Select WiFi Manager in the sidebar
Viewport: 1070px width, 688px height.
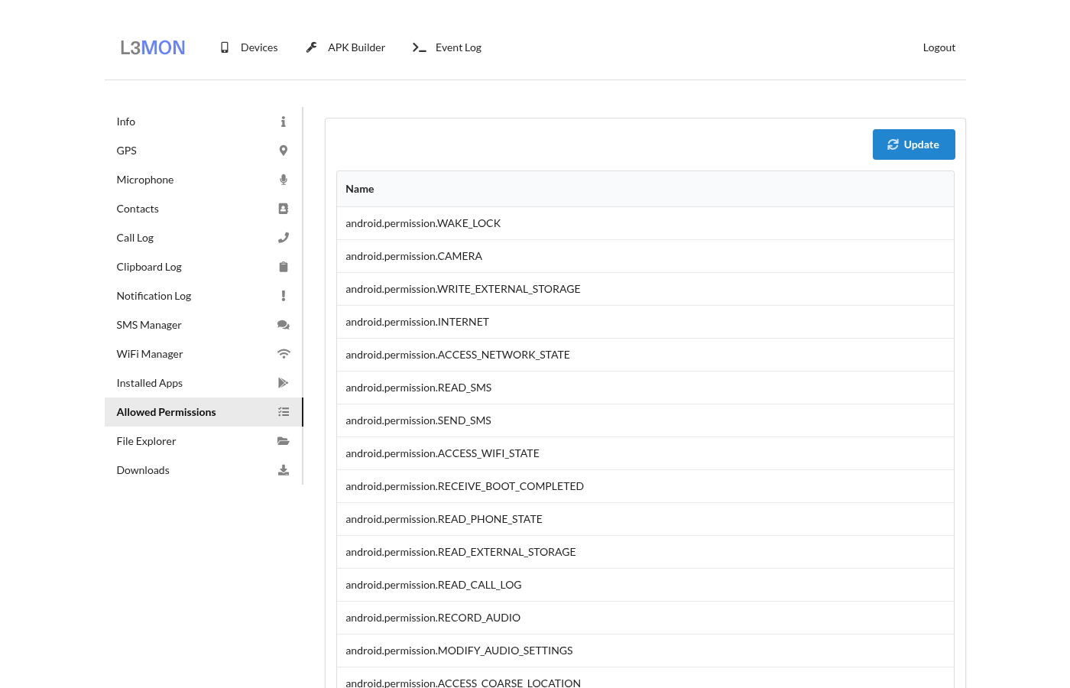[203, 354]
